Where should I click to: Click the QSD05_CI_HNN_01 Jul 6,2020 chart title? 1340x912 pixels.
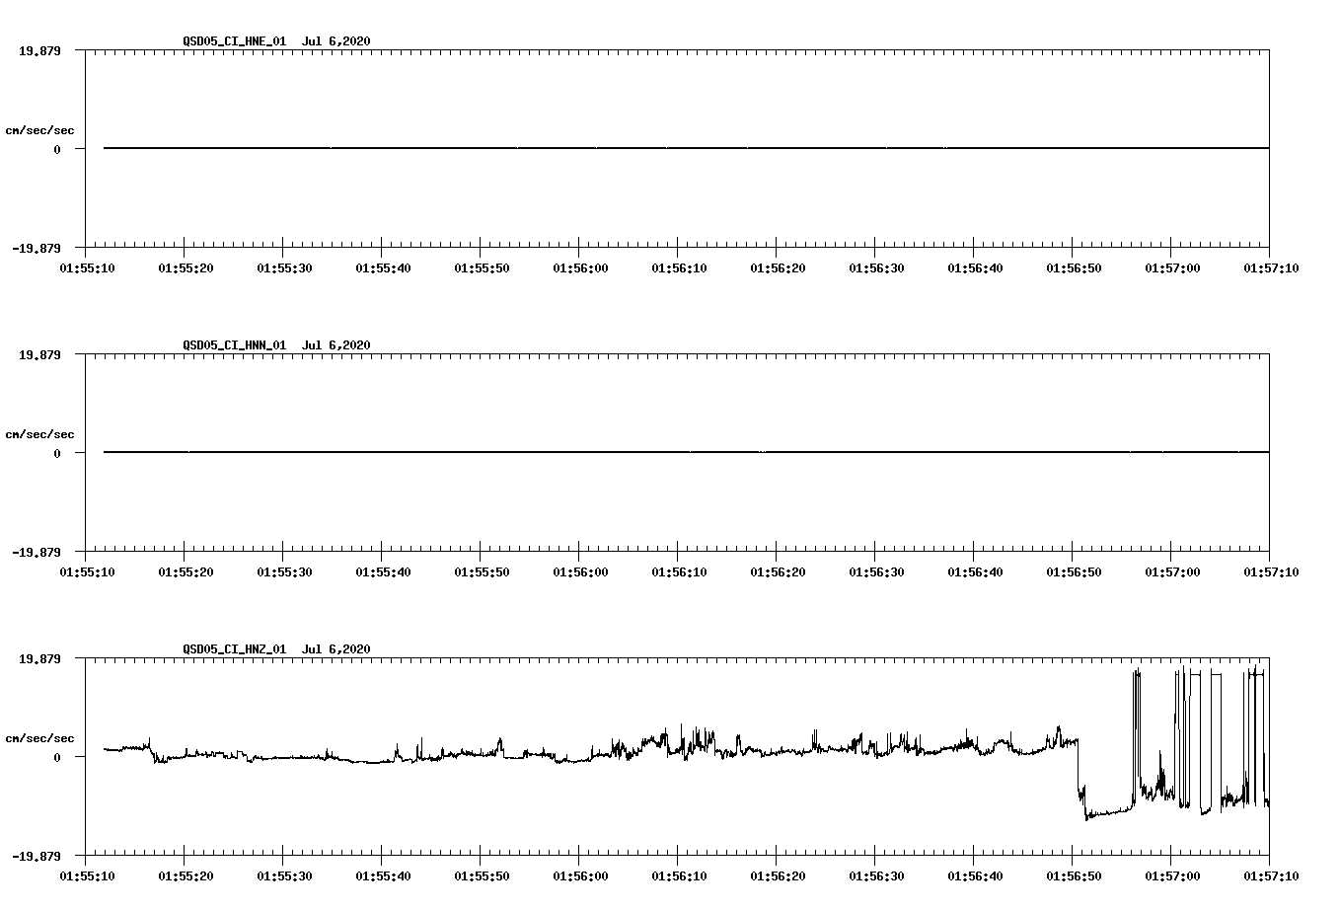[276, 344]
